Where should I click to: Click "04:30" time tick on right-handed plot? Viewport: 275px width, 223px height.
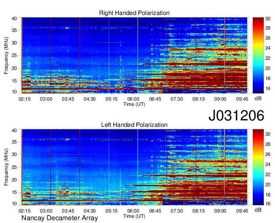click(x=90, y=99)
